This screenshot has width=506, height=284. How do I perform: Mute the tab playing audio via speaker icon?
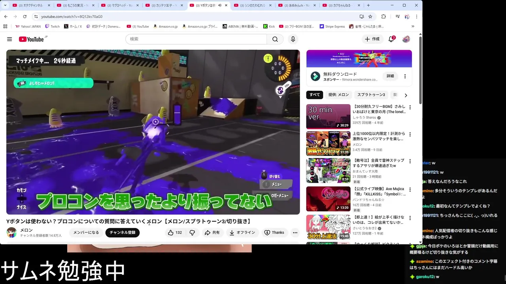[220, 6]
